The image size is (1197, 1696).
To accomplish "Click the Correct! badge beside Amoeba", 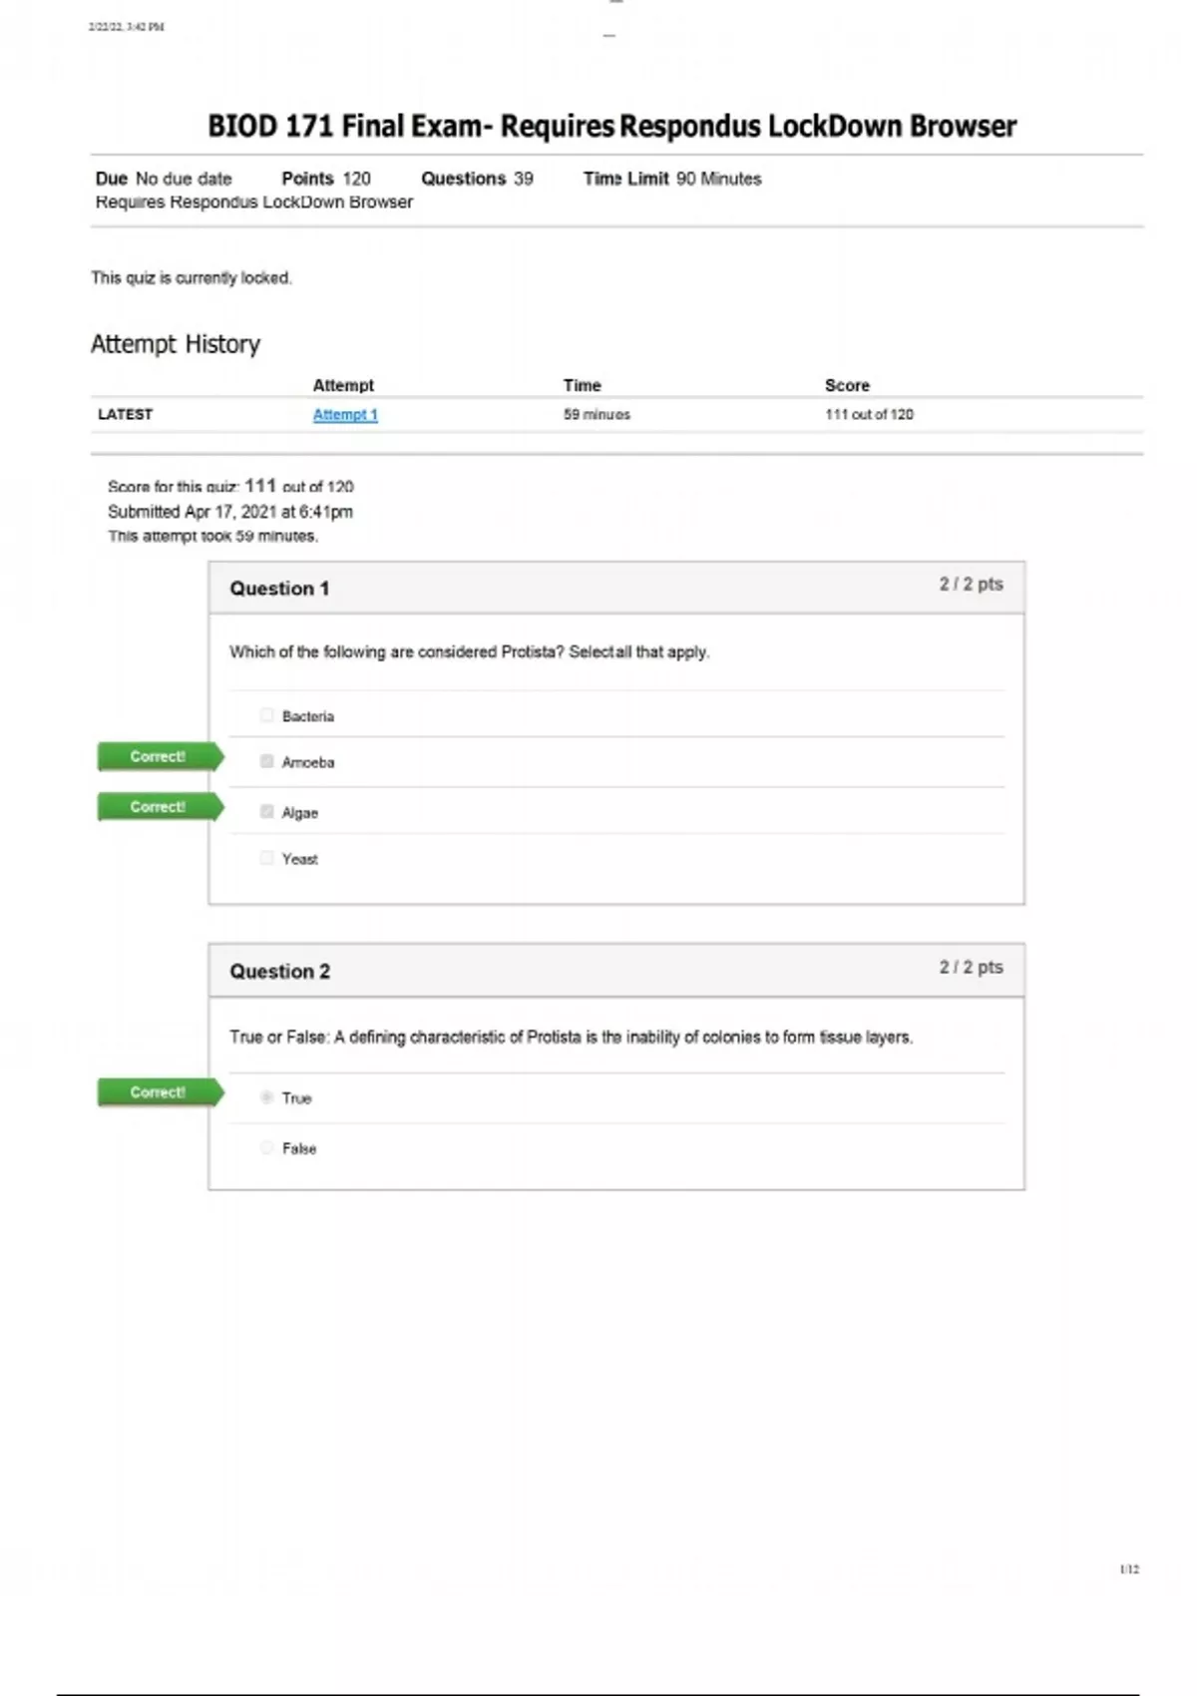I will click(x=160, y=756).
